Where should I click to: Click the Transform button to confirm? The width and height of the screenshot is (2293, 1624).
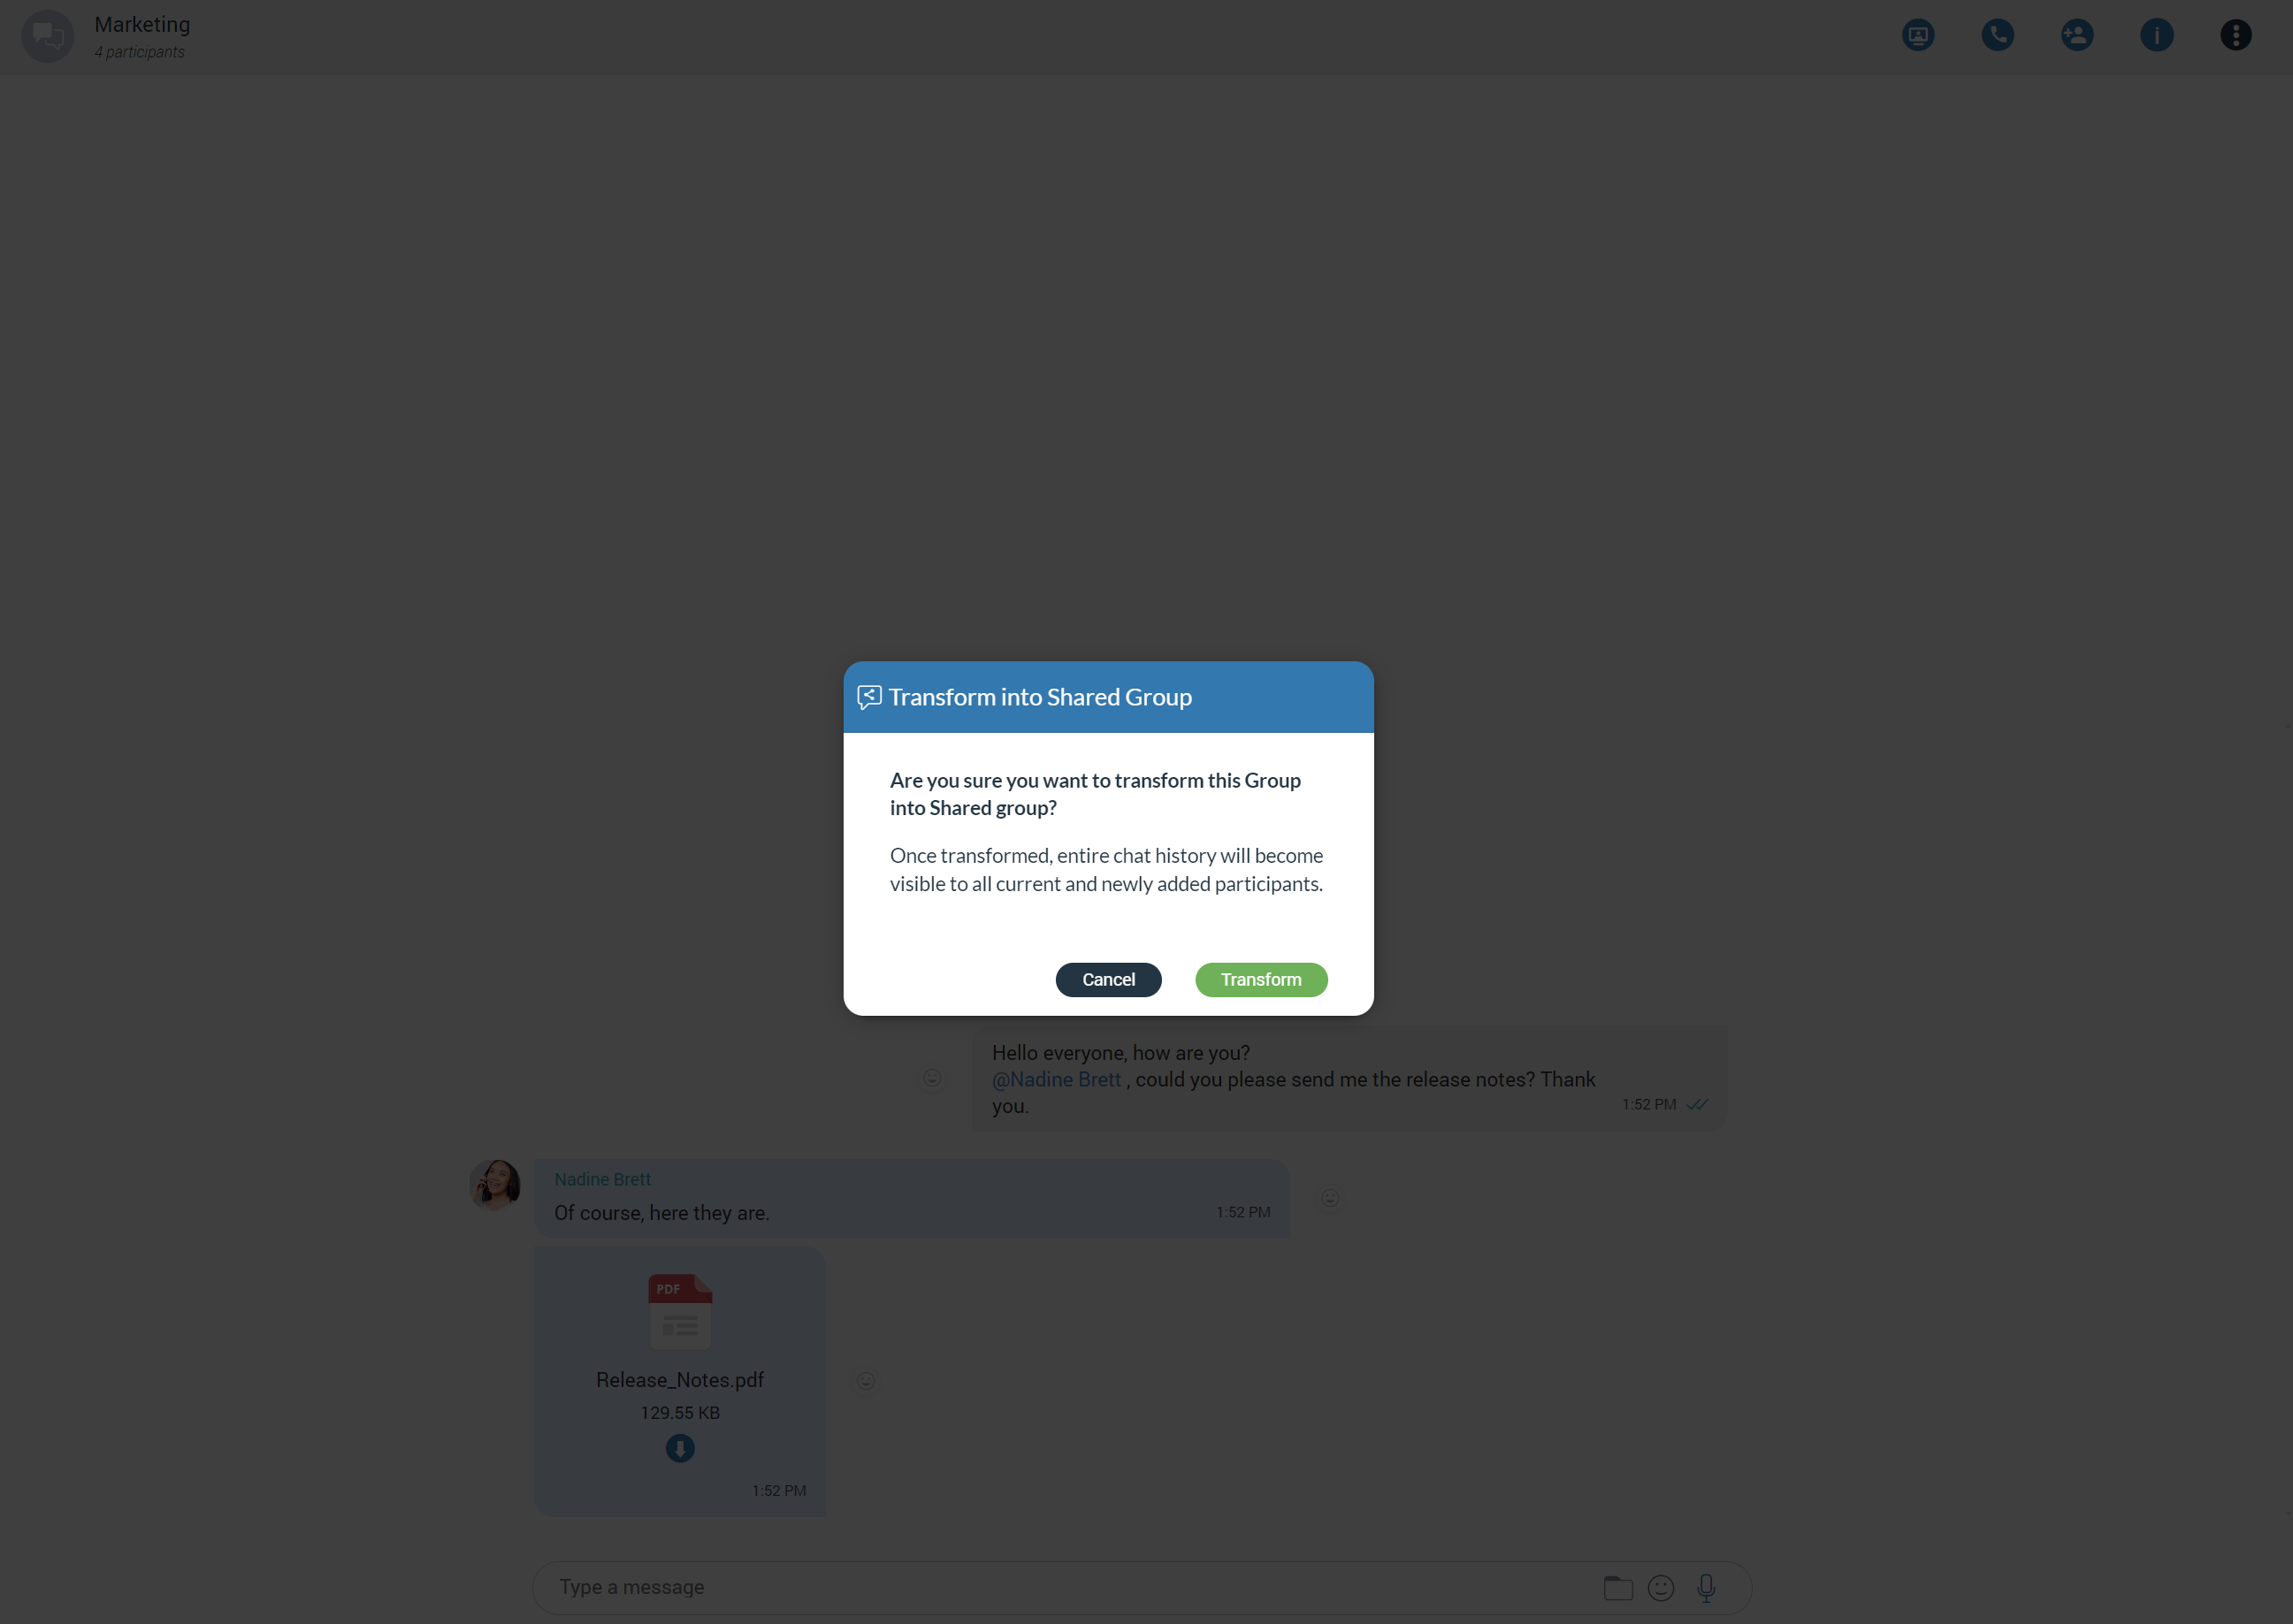tap(1261, 979)
